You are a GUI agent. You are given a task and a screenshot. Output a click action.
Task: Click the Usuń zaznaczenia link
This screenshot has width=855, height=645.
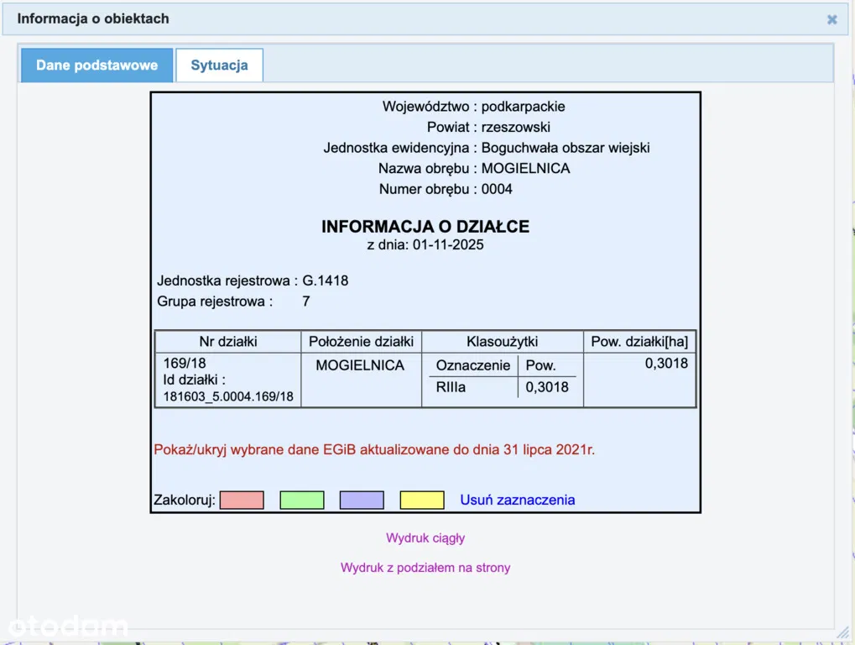(517, 500)
